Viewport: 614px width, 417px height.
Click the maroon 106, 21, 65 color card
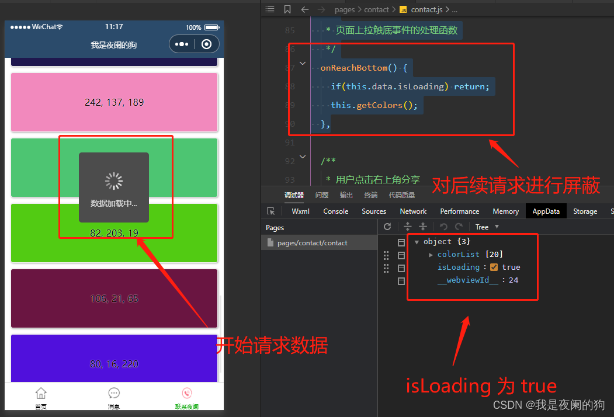pyautogui.click(x=114, y=298)
